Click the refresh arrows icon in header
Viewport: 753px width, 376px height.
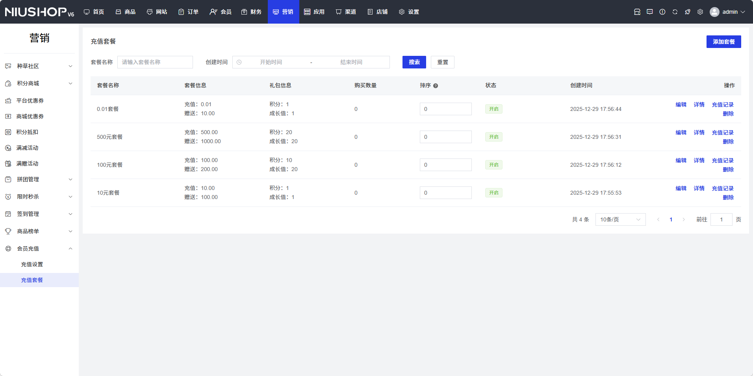click(675, 12)
